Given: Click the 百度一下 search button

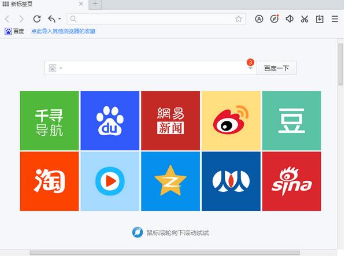Looking at the screenshot, I should point(276,68).
